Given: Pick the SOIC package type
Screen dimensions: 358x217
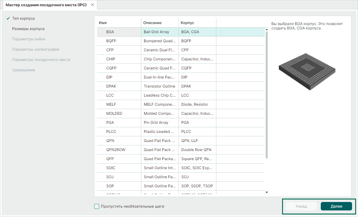Looking at the screenshot, I should tap(111, 168).
